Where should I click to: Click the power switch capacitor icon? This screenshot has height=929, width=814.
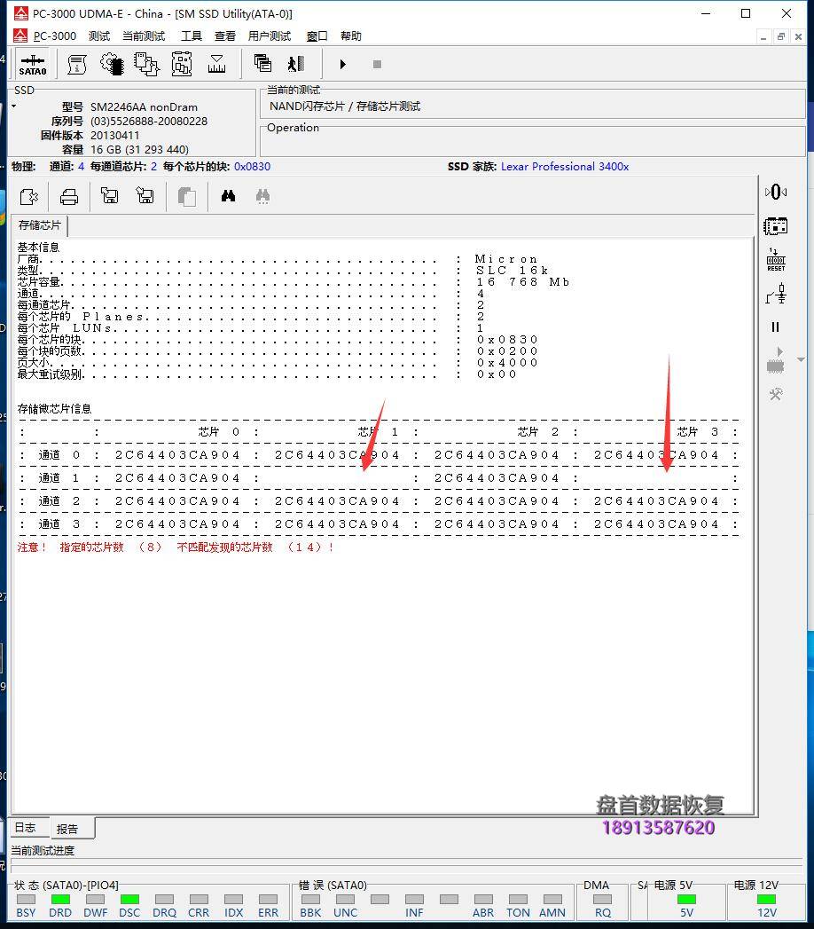(776, 294)
